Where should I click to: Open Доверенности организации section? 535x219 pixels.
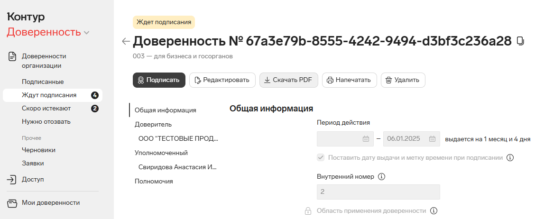tap(44, 61)
